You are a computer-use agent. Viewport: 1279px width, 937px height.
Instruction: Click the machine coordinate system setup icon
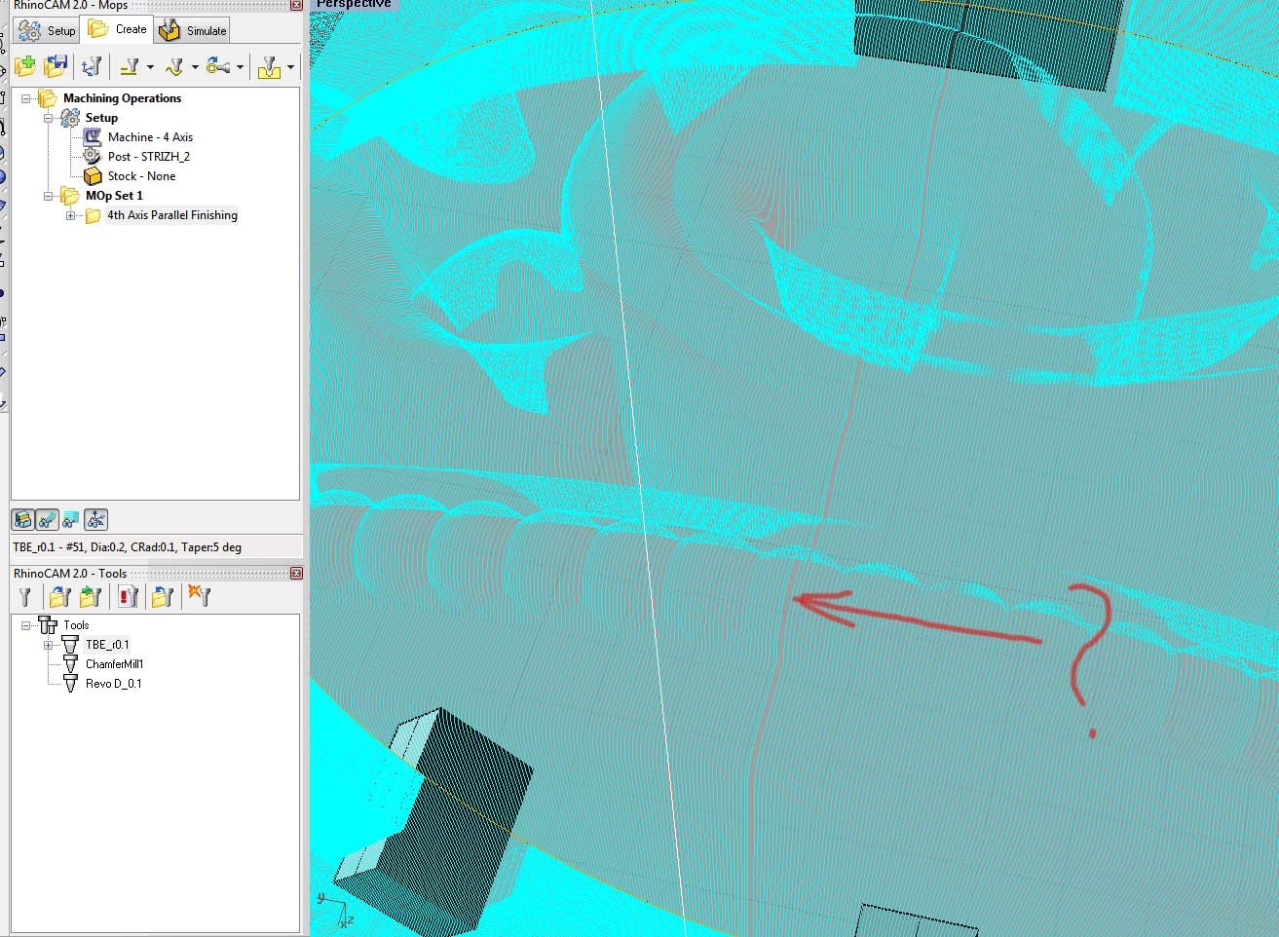(x=92, y=66)
